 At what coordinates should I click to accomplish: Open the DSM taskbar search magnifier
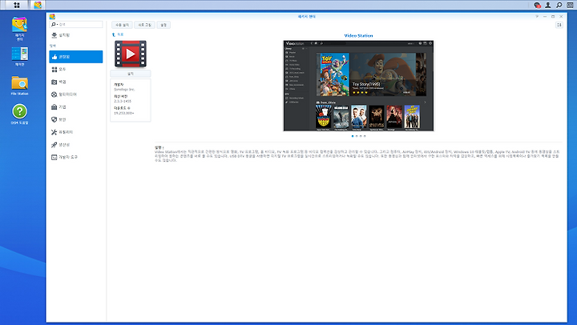[x=559, y=5]
